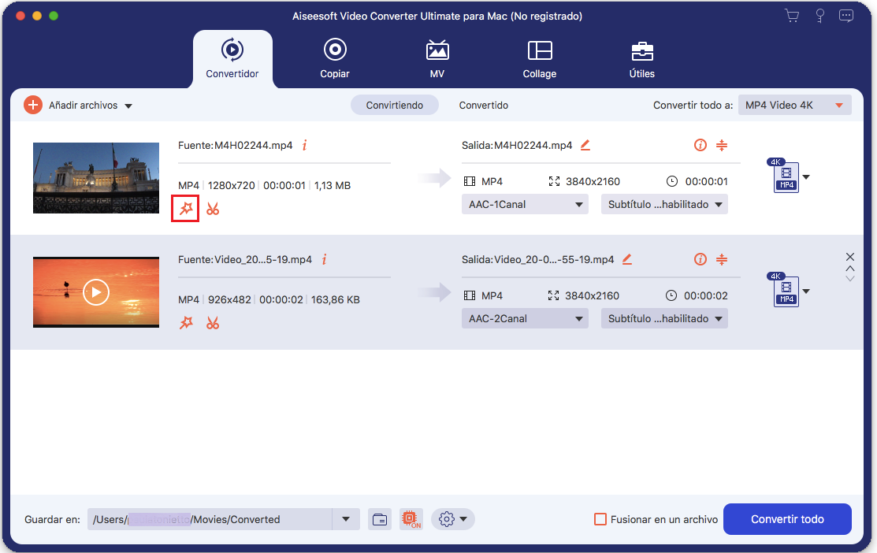Screen dimensions: 877x553
Task: Expand the save path dropdown arrow
Action: click(x=346, y=519)
